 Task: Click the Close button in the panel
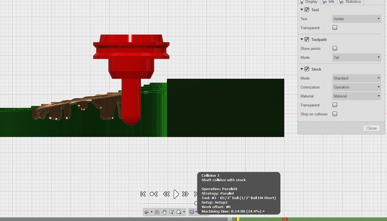pos(372,128)
